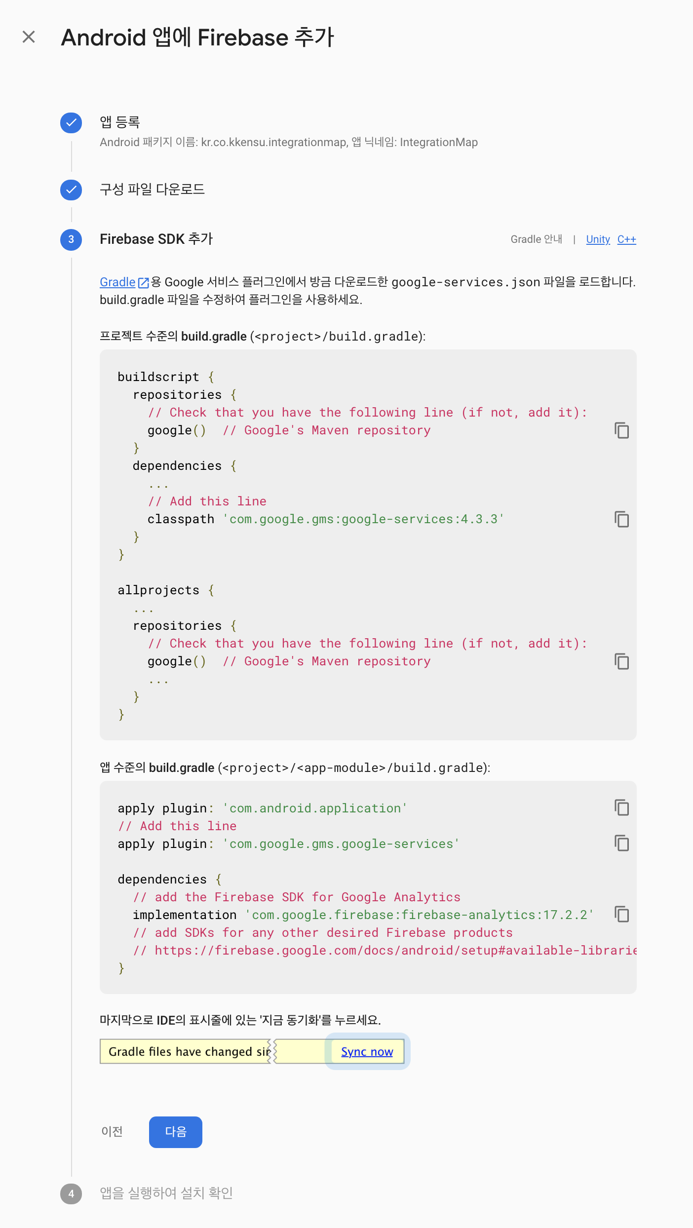The image size is (693, 1228).
Task: Click the apply plugin 'com.google.gms.google-services' text
Action: tap(289, 844)
